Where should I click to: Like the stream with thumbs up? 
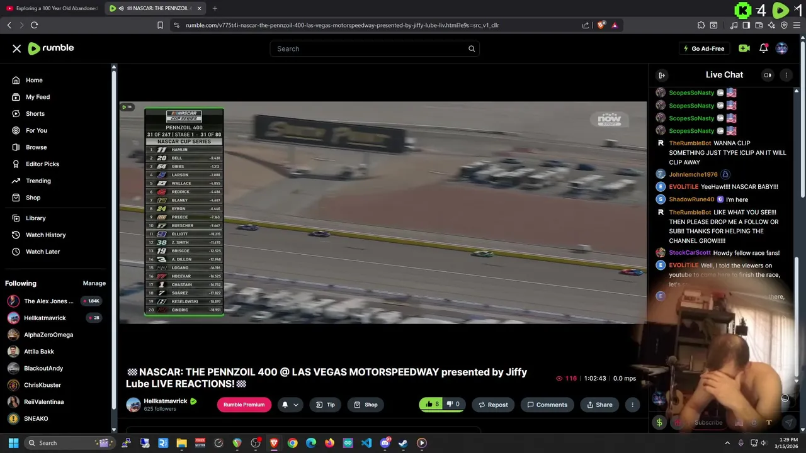pos(432,405)
